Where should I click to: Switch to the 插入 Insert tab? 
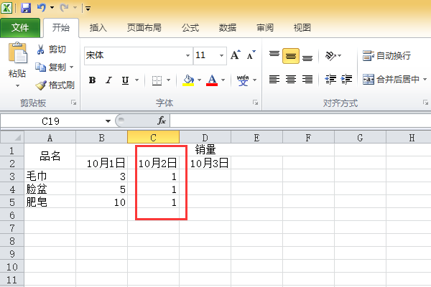[x=98, y=27]
